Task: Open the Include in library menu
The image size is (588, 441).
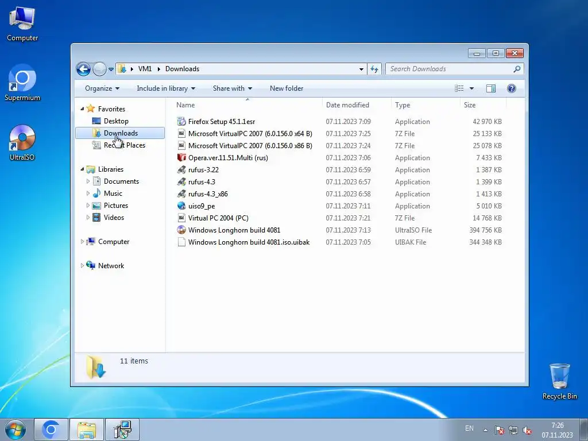Action: (x=166, y=88)
